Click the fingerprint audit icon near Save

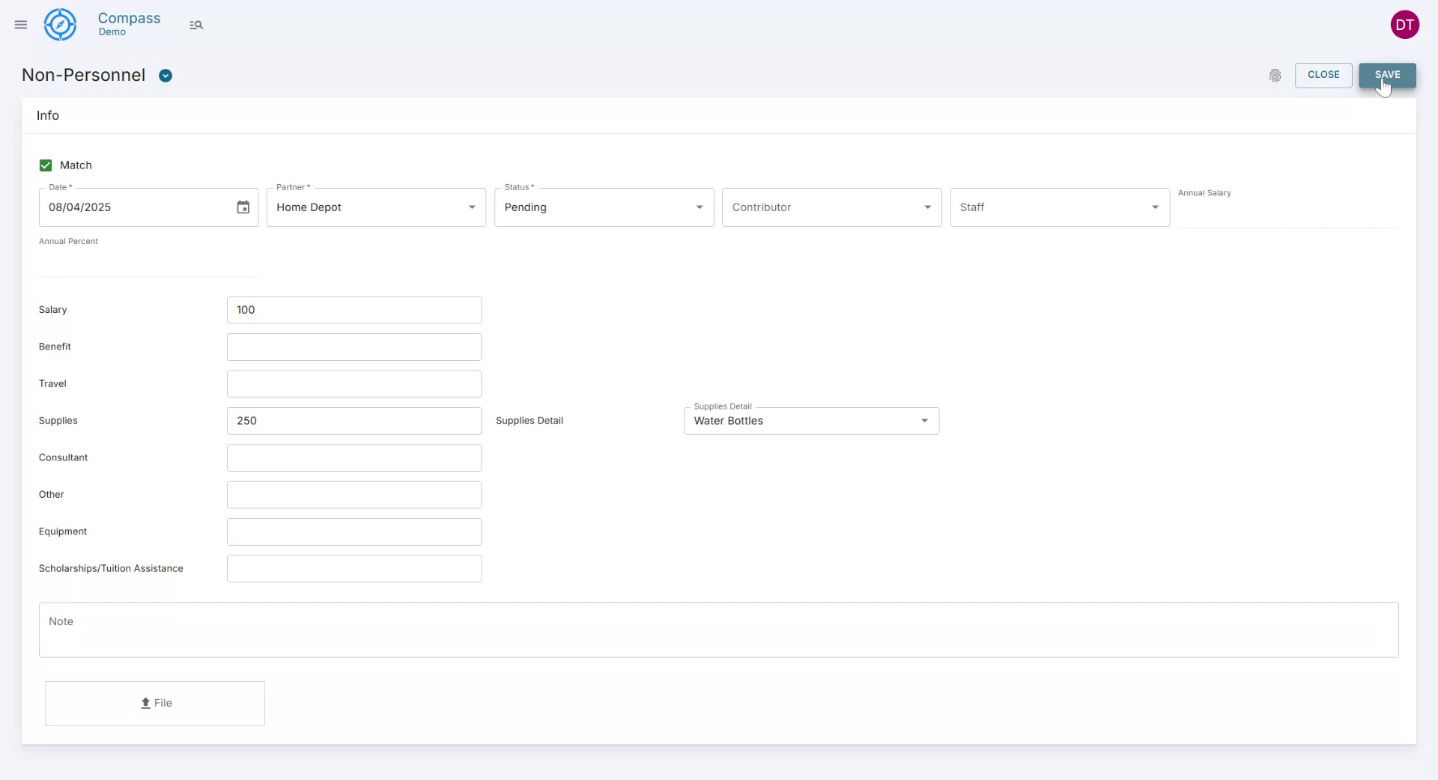[x=1275, y=76]
